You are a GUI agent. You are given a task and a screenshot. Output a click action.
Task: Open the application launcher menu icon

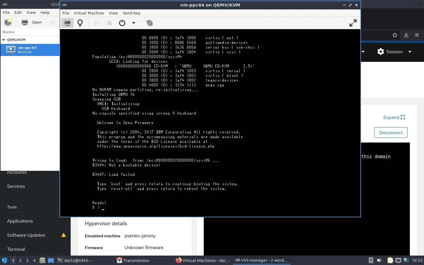(x=4, y=260)
